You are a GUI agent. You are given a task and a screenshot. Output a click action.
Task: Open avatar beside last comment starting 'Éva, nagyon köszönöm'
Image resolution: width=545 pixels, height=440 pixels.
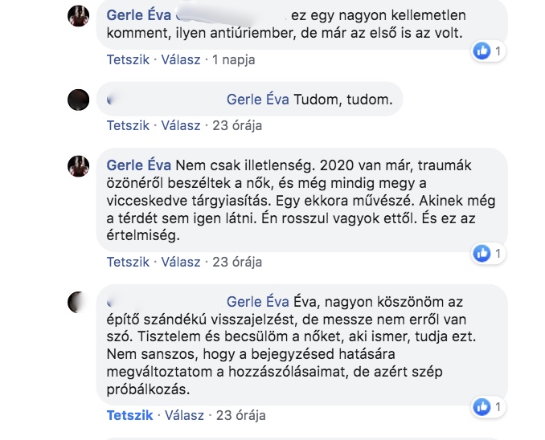(x=78, y=302)
